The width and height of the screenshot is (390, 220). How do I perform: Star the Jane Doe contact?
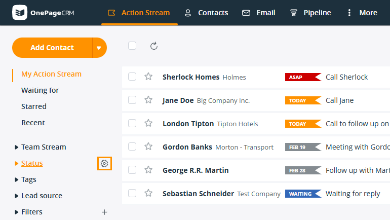[148, 100]
